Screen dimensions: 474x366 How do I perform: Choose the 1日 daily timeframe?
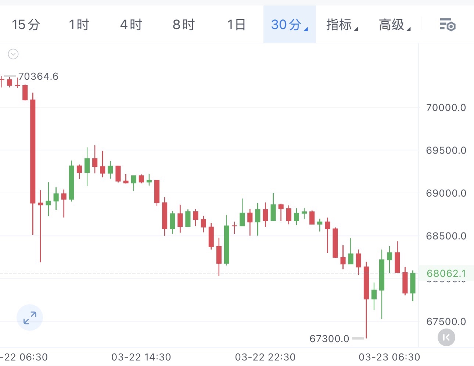pos(236,25)
